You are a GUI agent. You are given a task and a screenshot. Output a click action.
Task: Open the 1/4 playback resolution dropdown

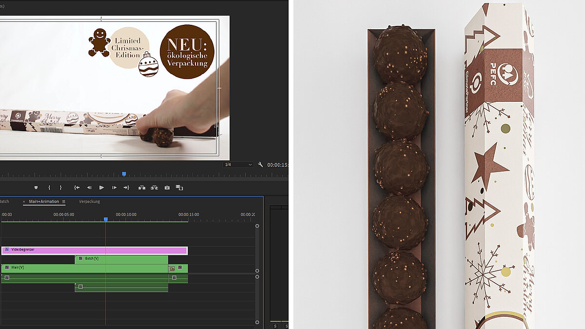click(238, 165)
